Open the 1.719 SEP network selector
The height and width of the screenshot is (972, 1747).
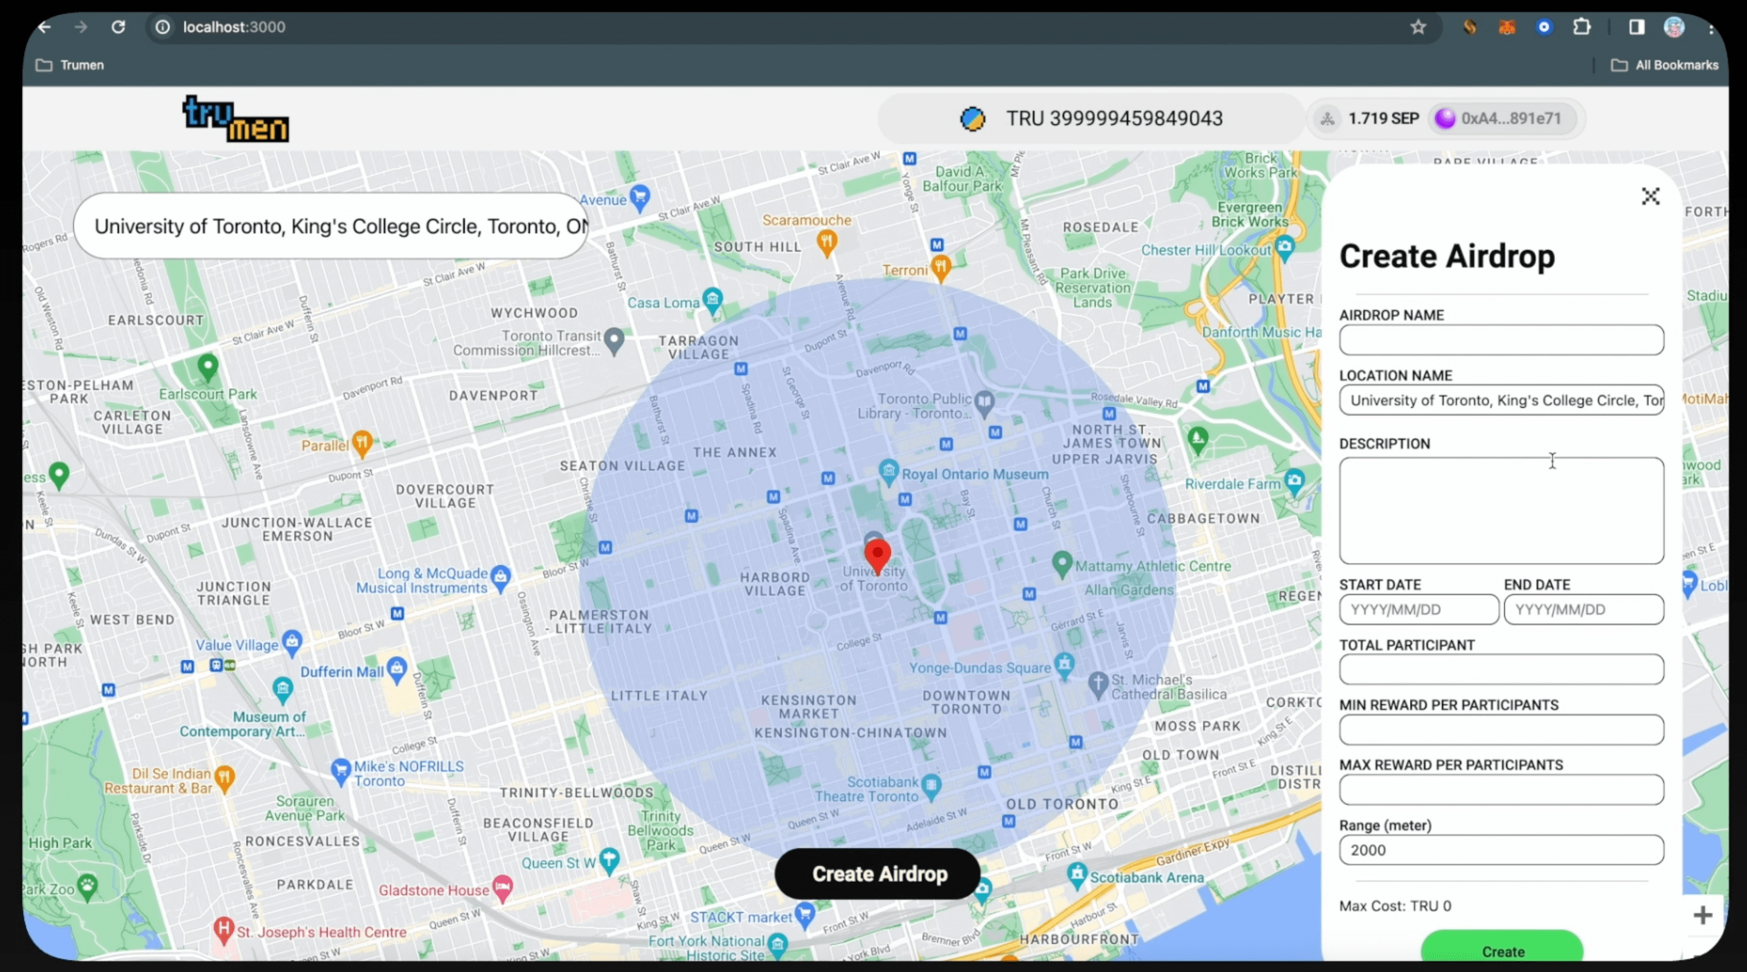(x=1370, y=119)
